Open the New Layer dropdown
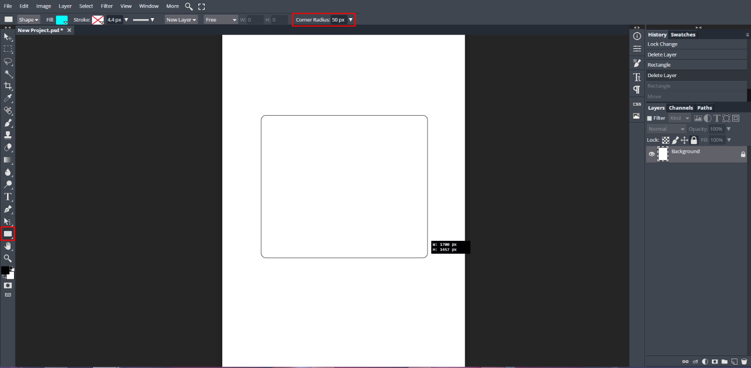Viewport: 751px width, 368px height. click(x=181, y=20)
